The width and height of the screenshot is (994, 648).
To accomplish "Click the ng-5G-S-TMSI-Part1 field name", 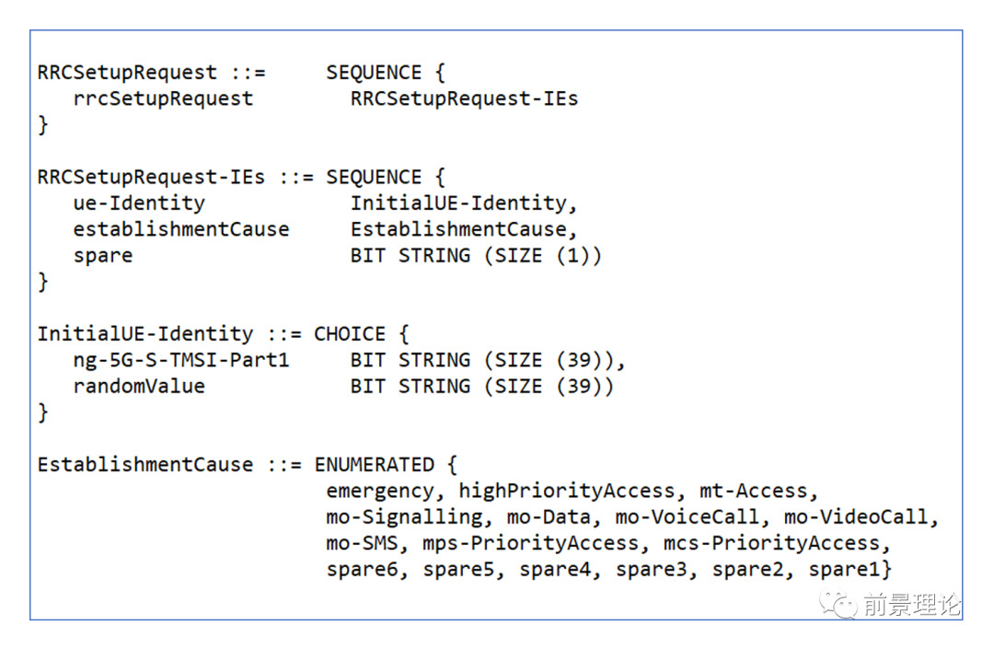I will pos(180,360).
